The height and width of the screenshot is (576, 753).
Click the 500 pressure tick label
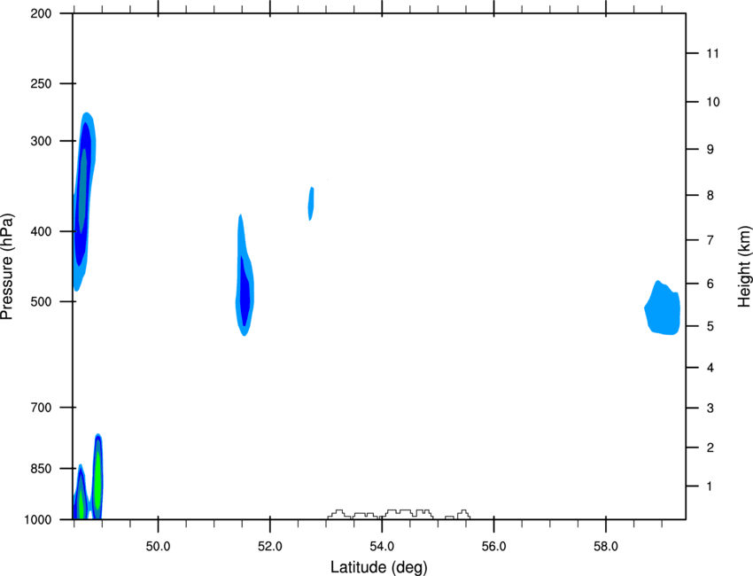point(41,301)
